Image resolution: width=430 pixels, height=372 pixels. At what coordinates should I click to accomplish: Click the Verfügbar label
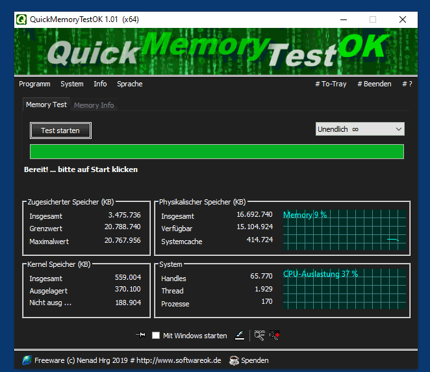click(x=177, y=229)
